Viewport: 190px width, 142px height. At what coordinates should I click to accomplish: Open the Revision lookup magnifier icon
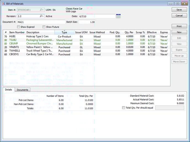(x=42, y=16)
